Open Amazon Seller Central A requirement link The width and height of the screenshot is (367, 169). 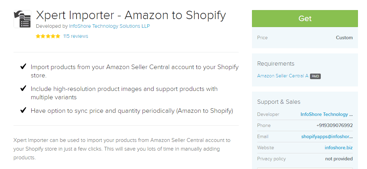(x=283, y=76)
